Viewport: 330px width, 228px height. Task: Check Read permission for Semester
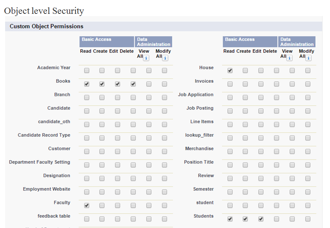[x=230, y=192]
